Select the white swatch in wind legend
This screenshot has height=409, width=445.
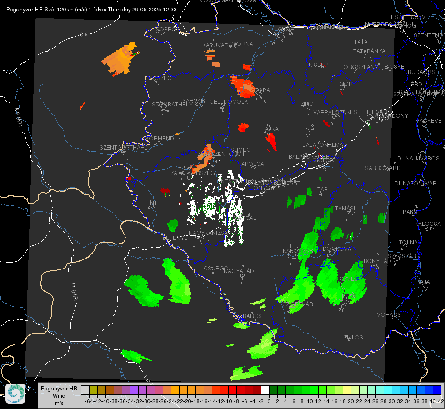(x=265, y=390)
